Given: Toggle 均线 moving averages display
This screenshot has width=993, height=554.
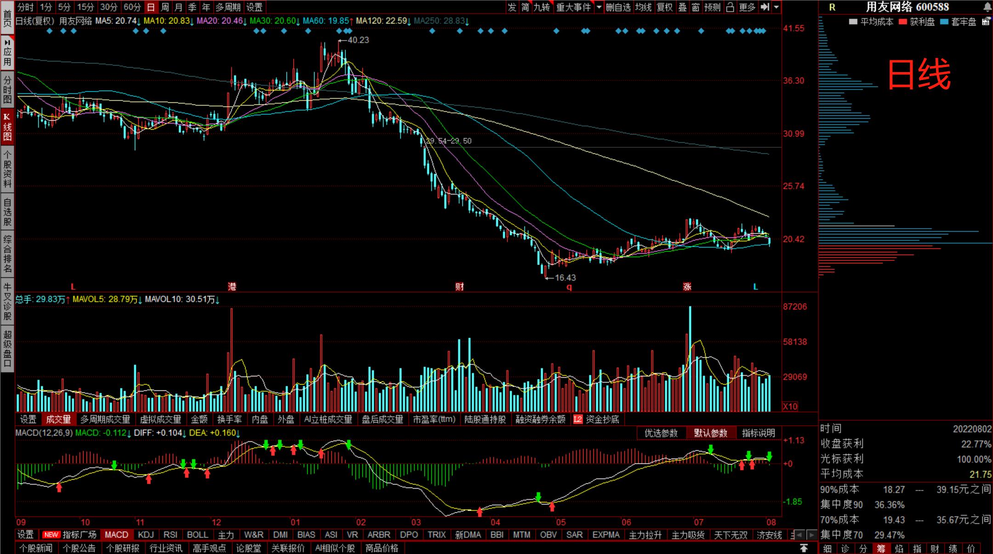Looking at the screenshot, I should [643, 7].
